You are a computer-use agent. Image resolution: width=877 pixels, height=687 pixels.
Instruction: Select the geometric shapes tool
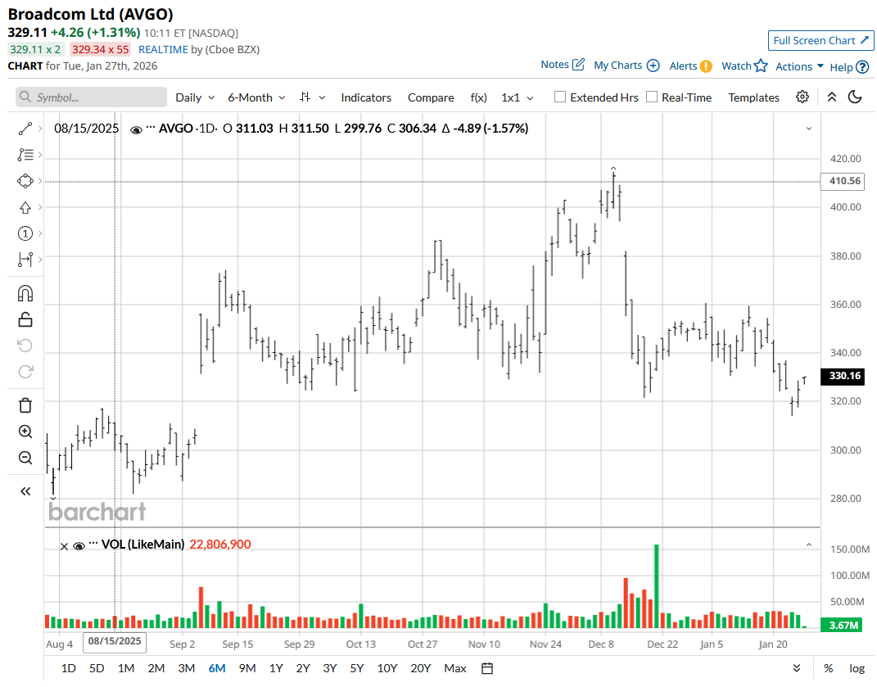click(x=25, y=181)
